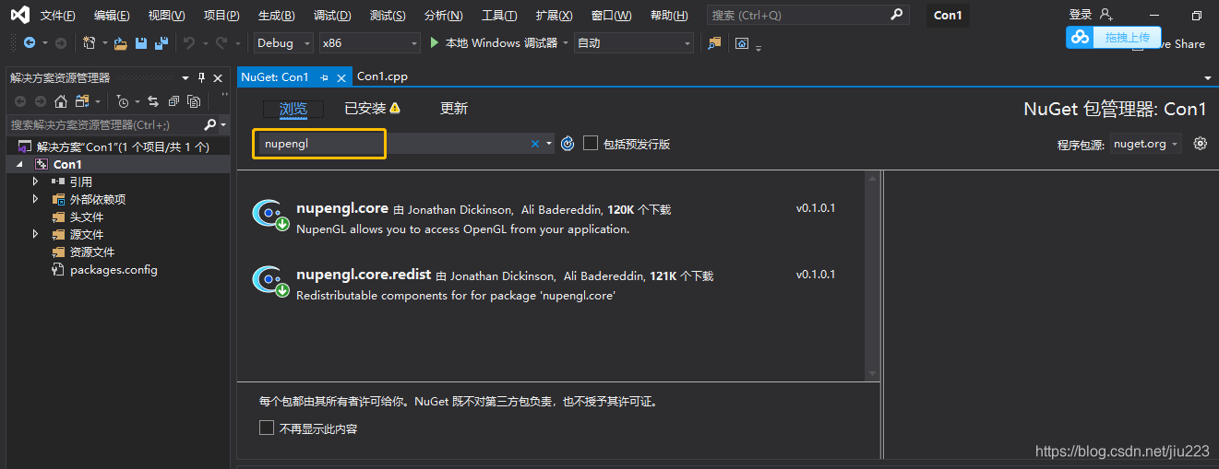Click the home icon in Solution Explorer
1219x469 pixels.
tap(61, 101)
